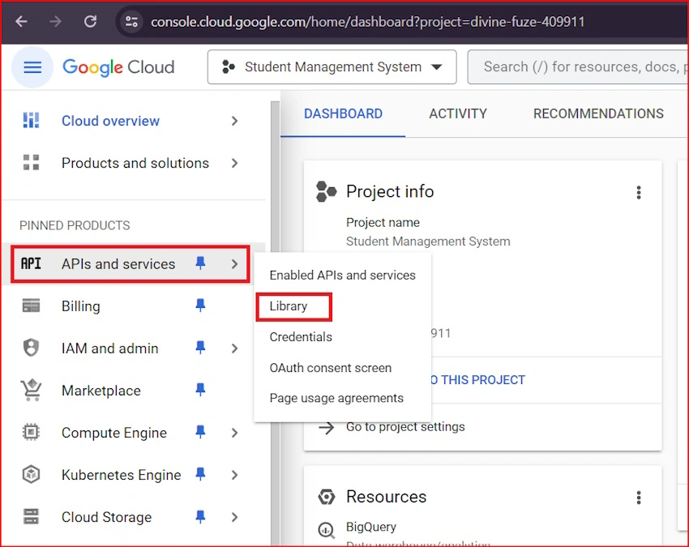This screenshot has width=689, height=547.
Task: Expand the APIs and services chevron
Action: (234, 263)
